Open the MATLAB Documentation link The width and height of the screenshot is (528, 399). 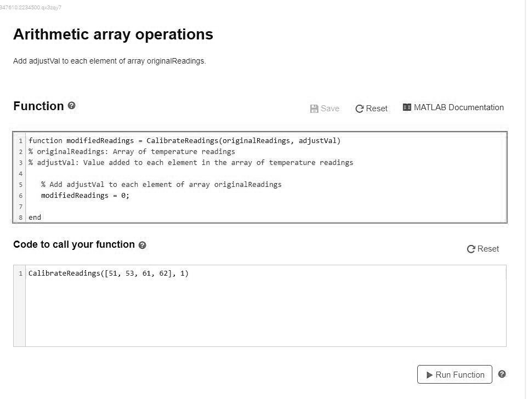(x=453, y=107)
